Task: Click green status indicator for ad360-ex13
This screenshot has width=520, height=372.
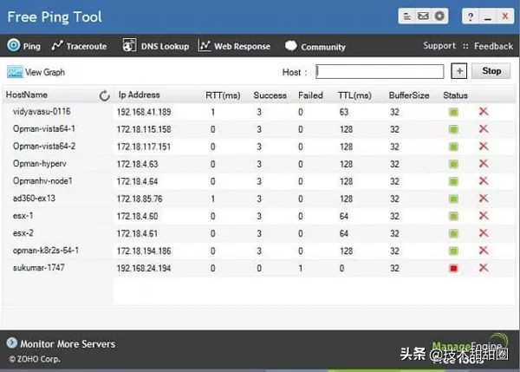Action: click(453, 199)
